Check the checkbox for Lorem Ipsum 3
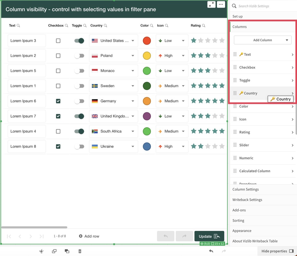The width and height of the screenshot is (297, 256). pyautogui.click(x=58, y=41)
